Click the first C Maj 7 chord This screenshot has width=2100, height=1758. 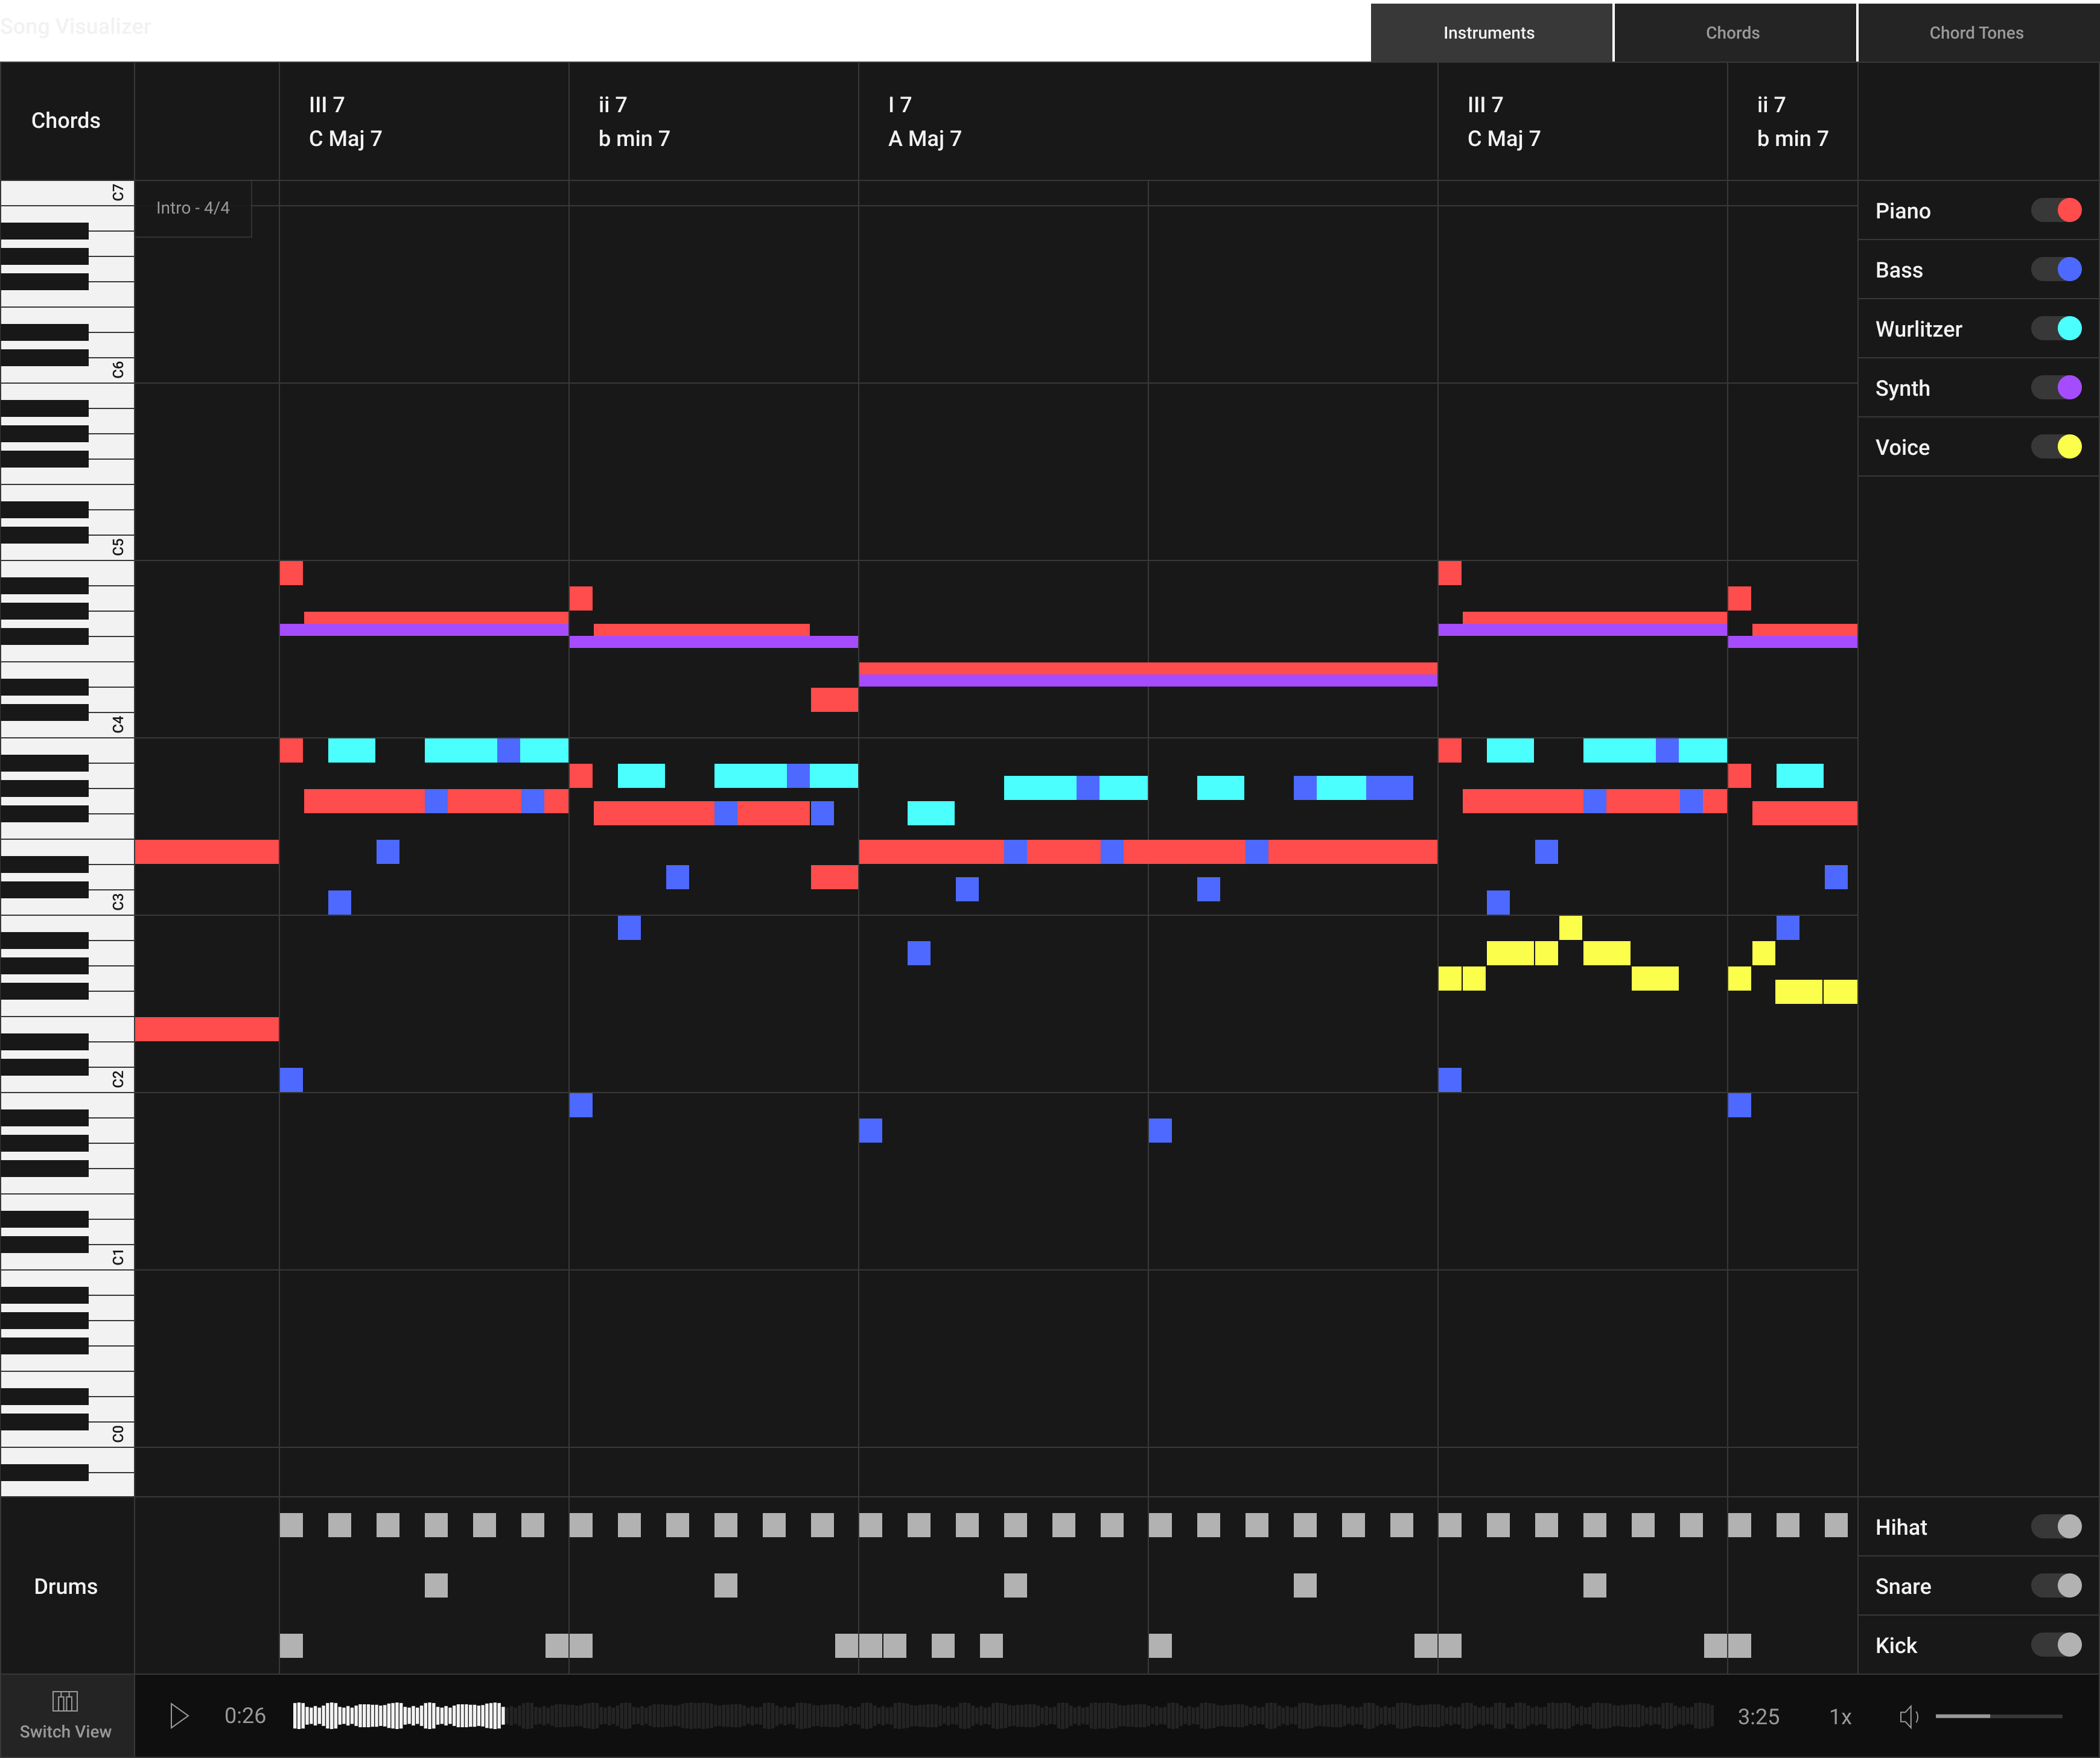[x=345, y=139]
